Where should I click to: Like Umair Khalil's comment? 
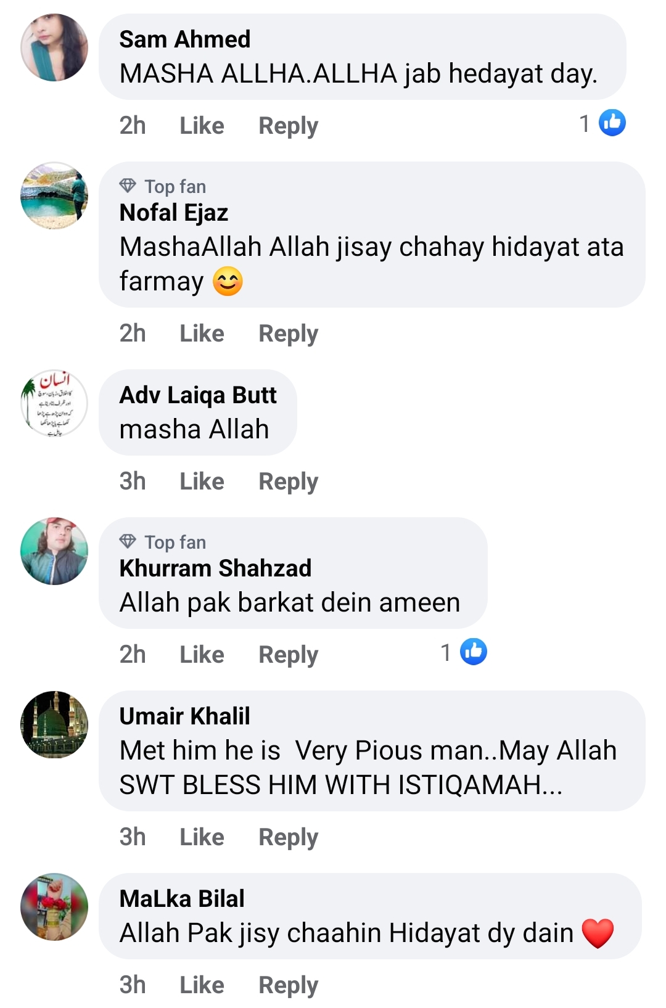pos(202,837)
